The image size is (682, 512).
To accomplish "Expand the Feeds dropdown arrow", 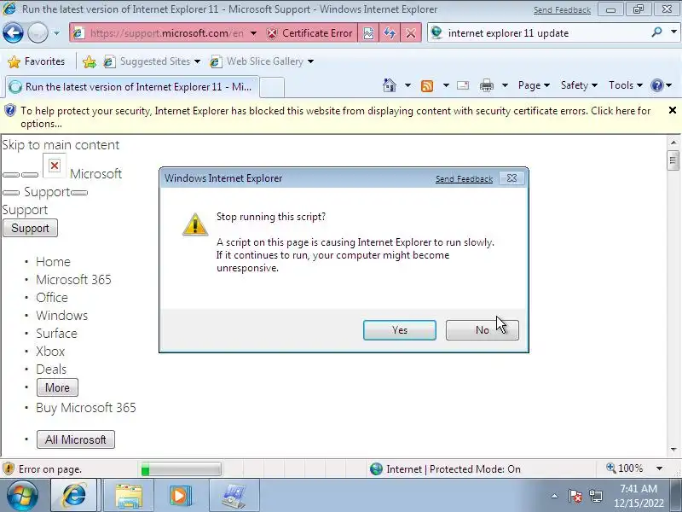I will 446,85.
